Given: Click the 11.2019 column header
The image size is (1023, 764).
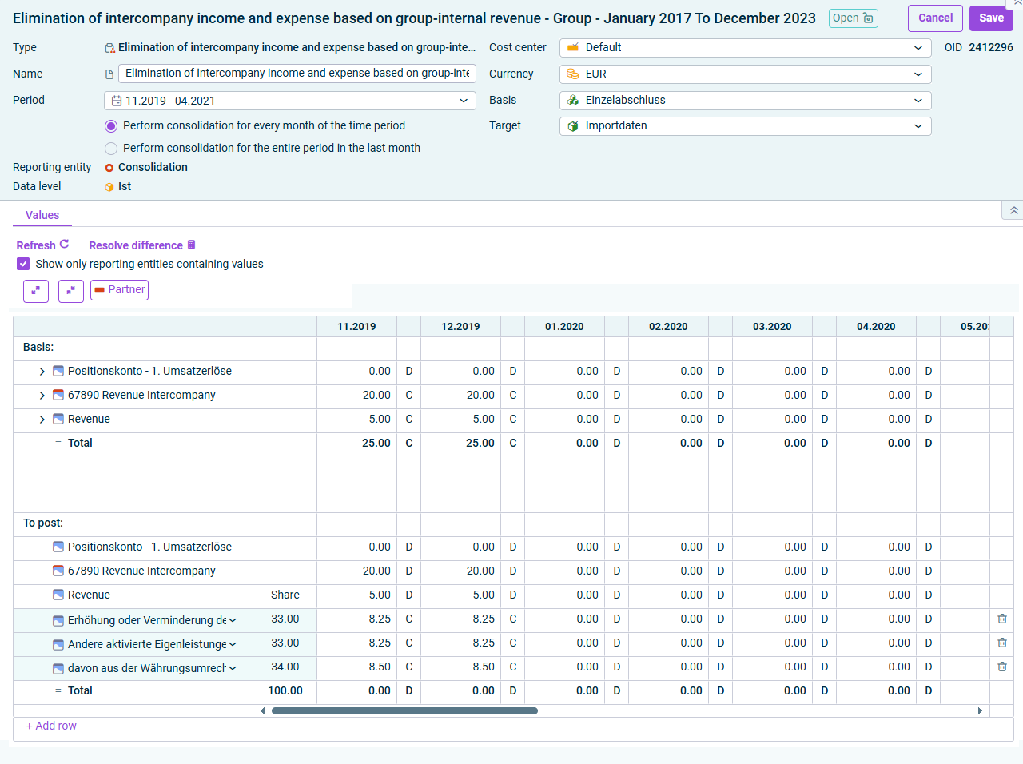Looking at the screenshot, I should pyautogui.click(x=356, y=327).
